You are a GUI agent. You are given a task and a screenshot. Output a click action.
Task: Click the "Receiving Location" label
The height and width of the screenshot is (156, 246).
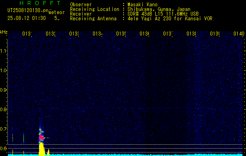(95, 9)
